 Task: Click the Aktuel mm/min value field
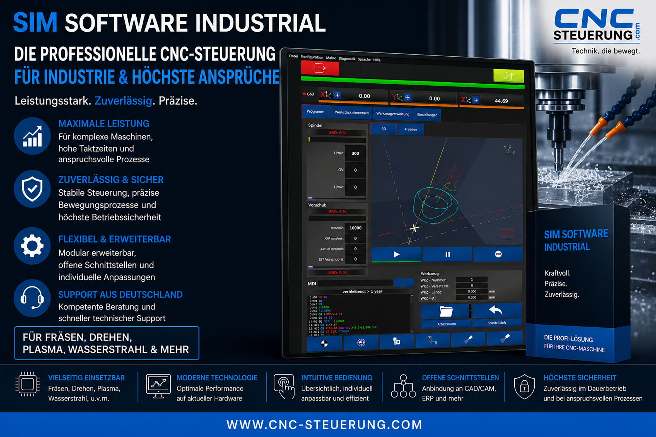pyautogui.click(x=355, y=249)
